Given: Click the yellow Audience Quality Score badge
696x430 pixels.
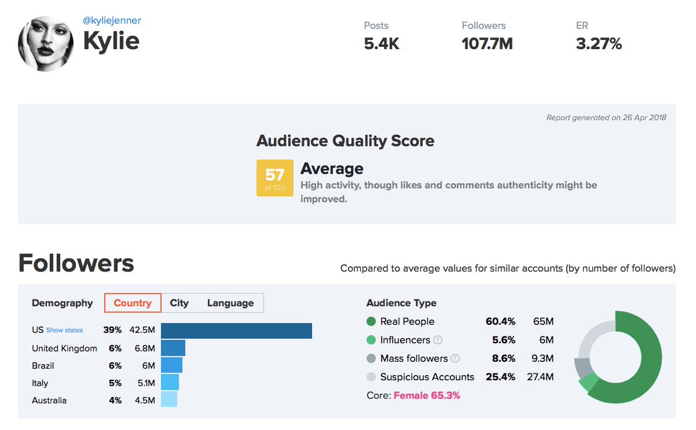Looking at the screenshot, I should (275, 178).
